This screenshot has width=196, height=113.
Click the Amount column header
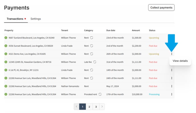point(136,30)
